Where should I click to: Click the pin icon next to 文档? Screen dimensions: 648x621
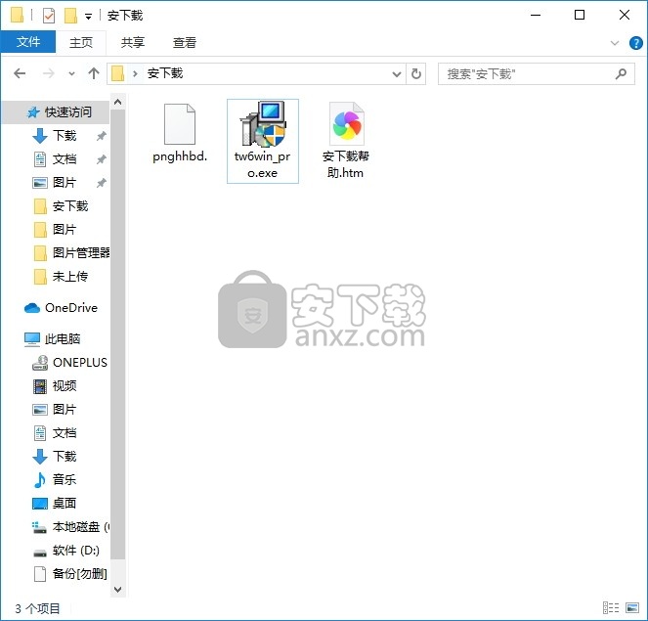(x=102, y=159)
